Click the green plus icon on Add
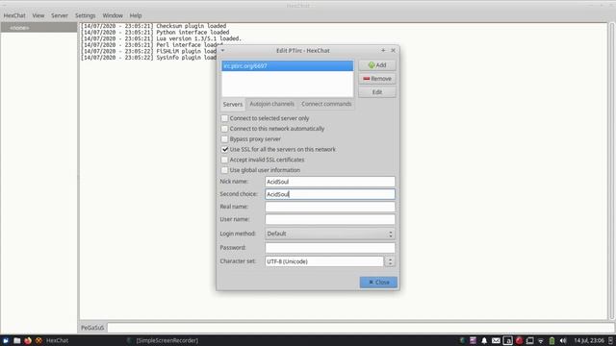The width and height of the screenshot is (616, 346). 372,65
